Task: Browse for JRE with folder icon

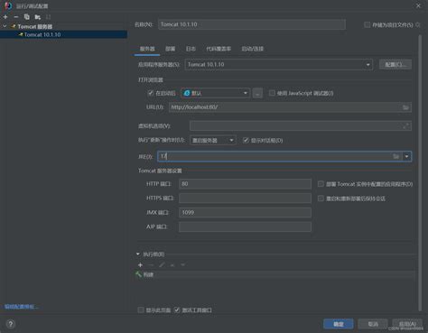Action: tap(395, 156)
